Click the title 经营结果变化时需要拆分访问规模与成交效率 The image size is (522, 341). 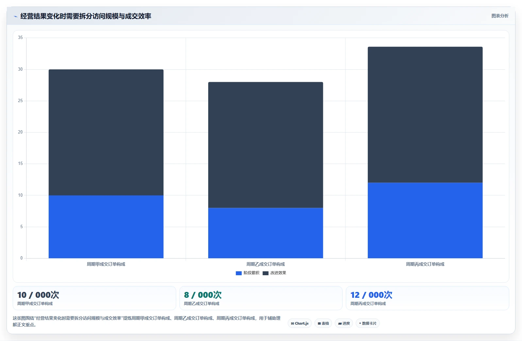pyautogui.click(x=86, y=16)
